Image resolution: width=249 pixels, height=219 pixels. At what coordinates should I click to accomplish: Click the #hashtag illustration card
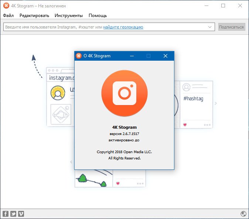(x=196, y=104)
